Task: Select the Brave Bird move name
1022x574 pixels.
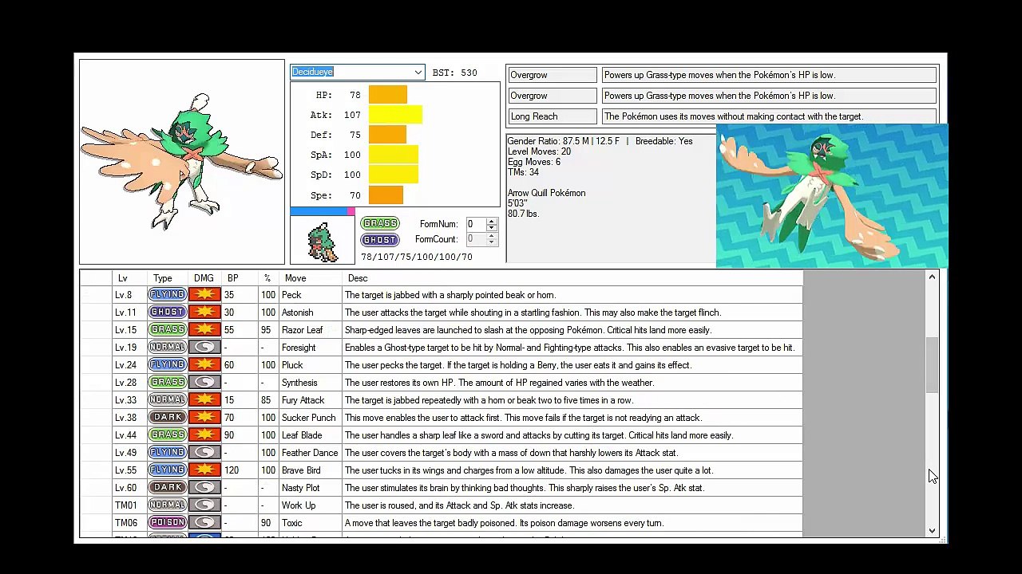Action: [x=301, y=470]
